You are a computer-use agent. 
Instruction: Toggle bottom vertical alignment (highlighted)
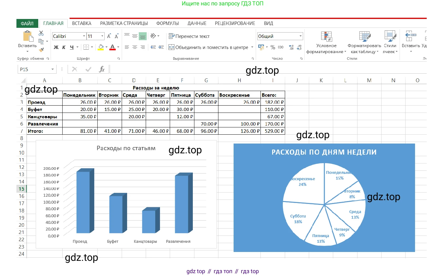coord(143,36)
